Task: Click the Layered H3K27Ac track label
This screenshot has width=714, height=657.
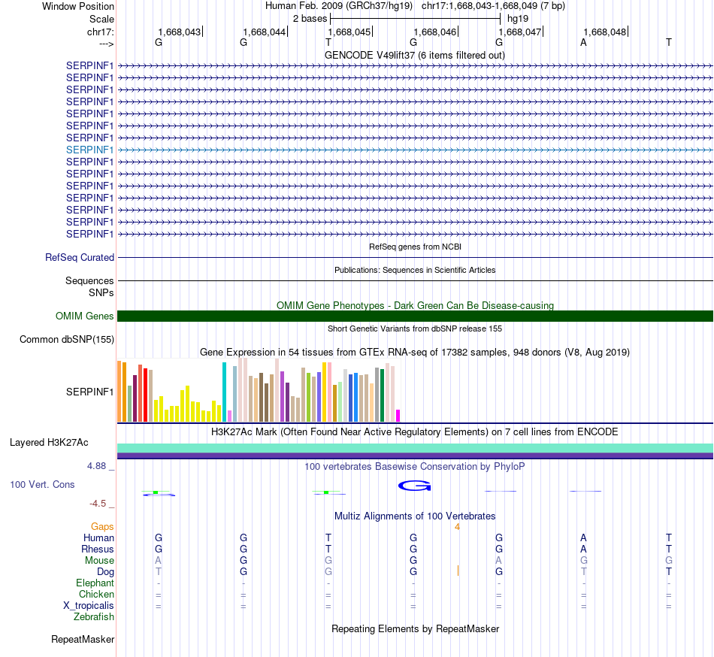Action: [49, 443]
